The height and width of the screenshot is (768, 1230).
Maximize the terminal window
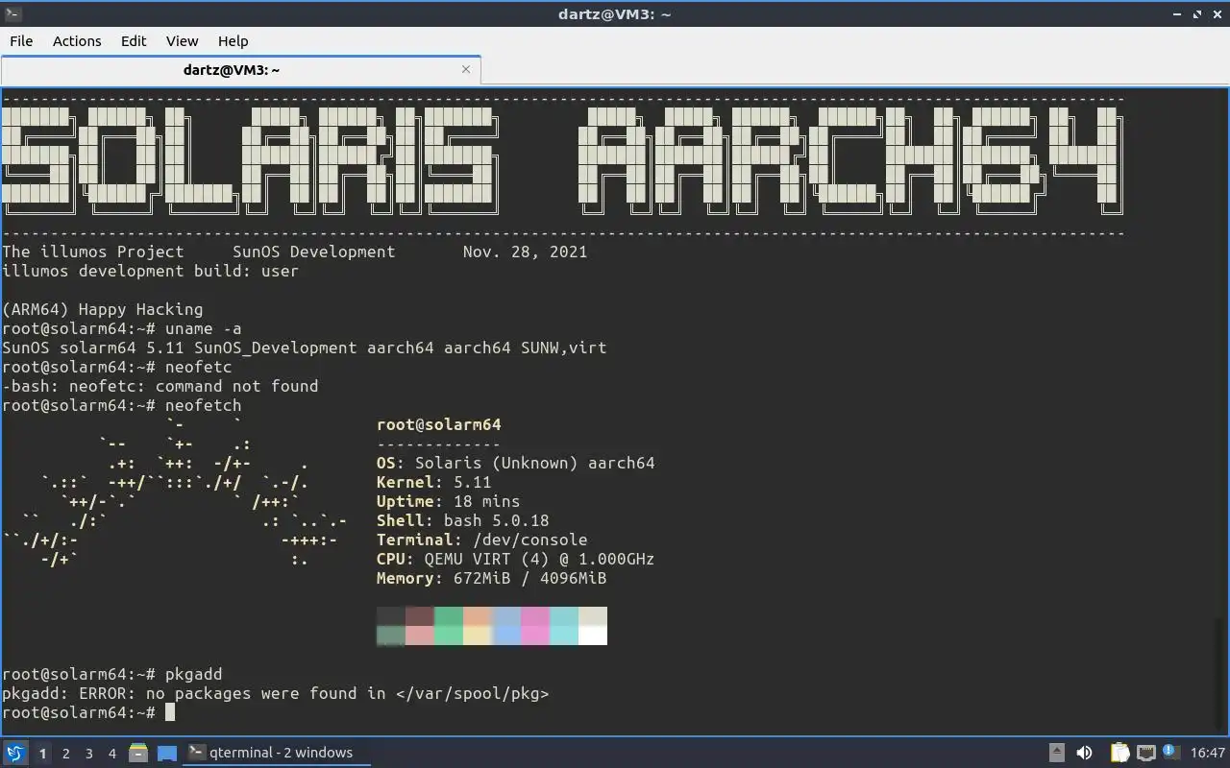point(1197,13)
